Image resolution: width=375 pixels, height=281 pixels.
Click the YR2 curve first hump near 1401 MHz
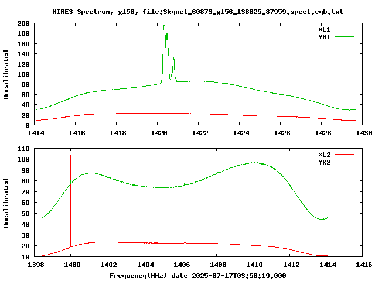coord(90,173)
